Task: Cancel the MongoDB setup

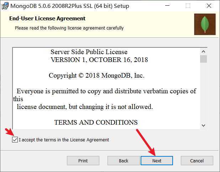Action: [197, 161]
